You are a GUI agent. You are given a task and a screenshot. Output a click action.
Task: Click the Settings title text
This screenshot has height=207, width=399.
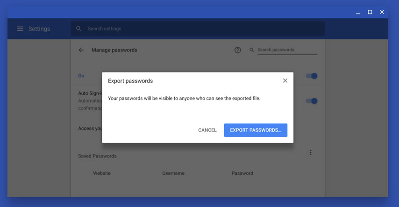click(39, 29)
